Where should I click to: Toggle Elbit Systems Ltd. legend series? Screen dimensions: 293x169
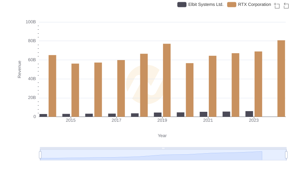point(200,4)
